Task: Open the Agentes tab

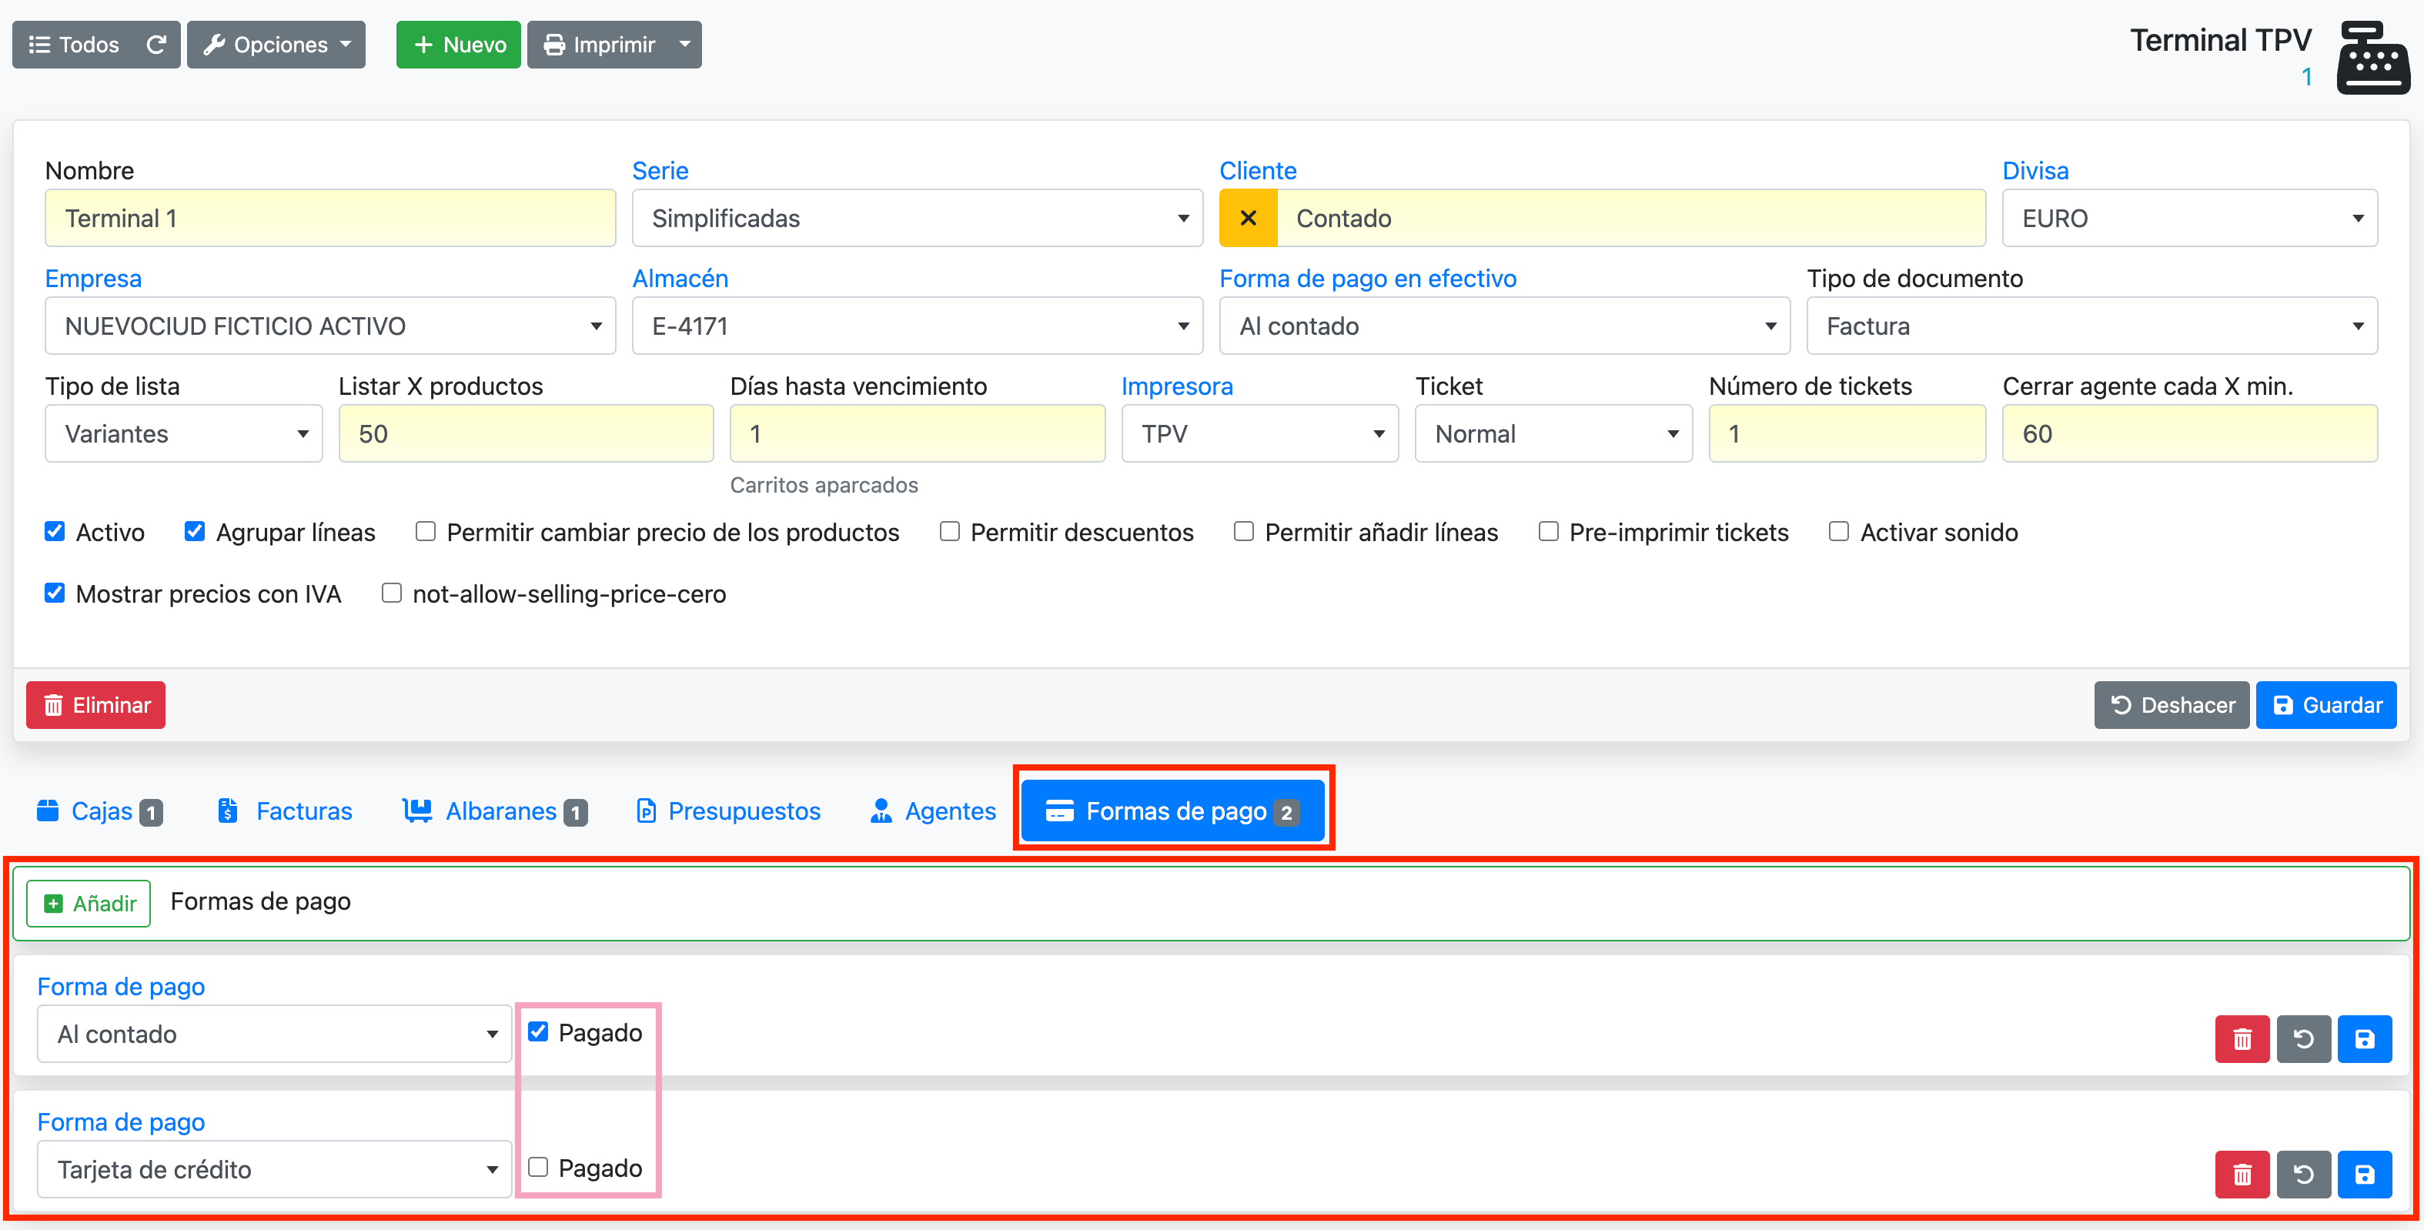Action: 932,811
